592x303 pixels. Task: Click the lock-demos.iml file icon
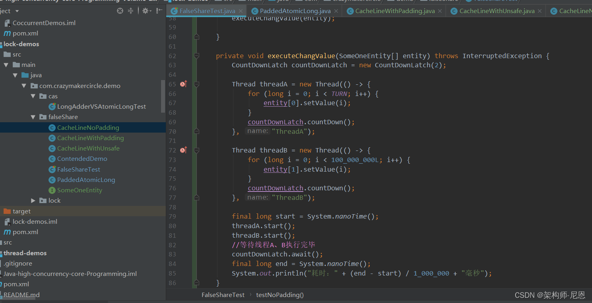(x=7, y=222)
